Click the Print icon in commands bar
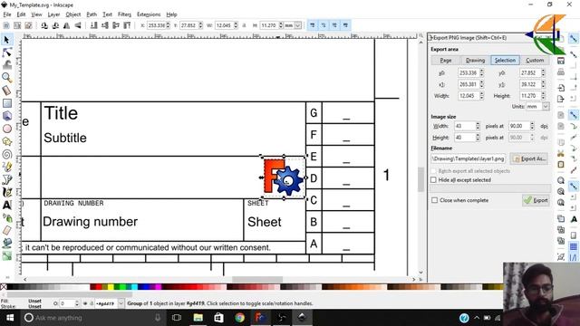The width and height of the screenshot is (580, 326). 561,72
